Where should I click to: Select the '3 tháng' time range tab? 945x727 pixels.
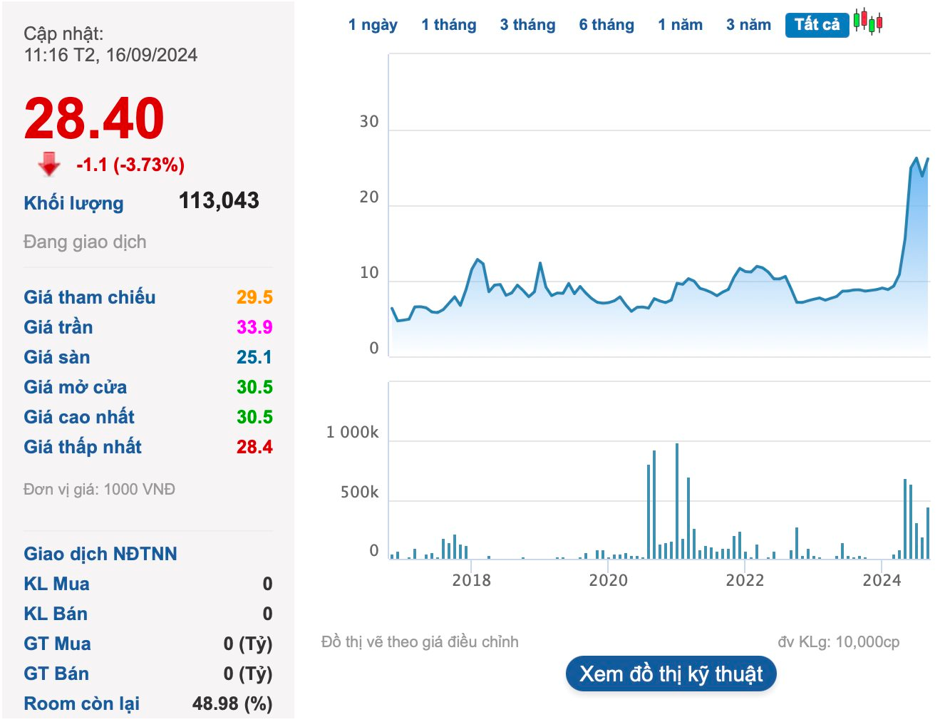[x=527, y=25]
